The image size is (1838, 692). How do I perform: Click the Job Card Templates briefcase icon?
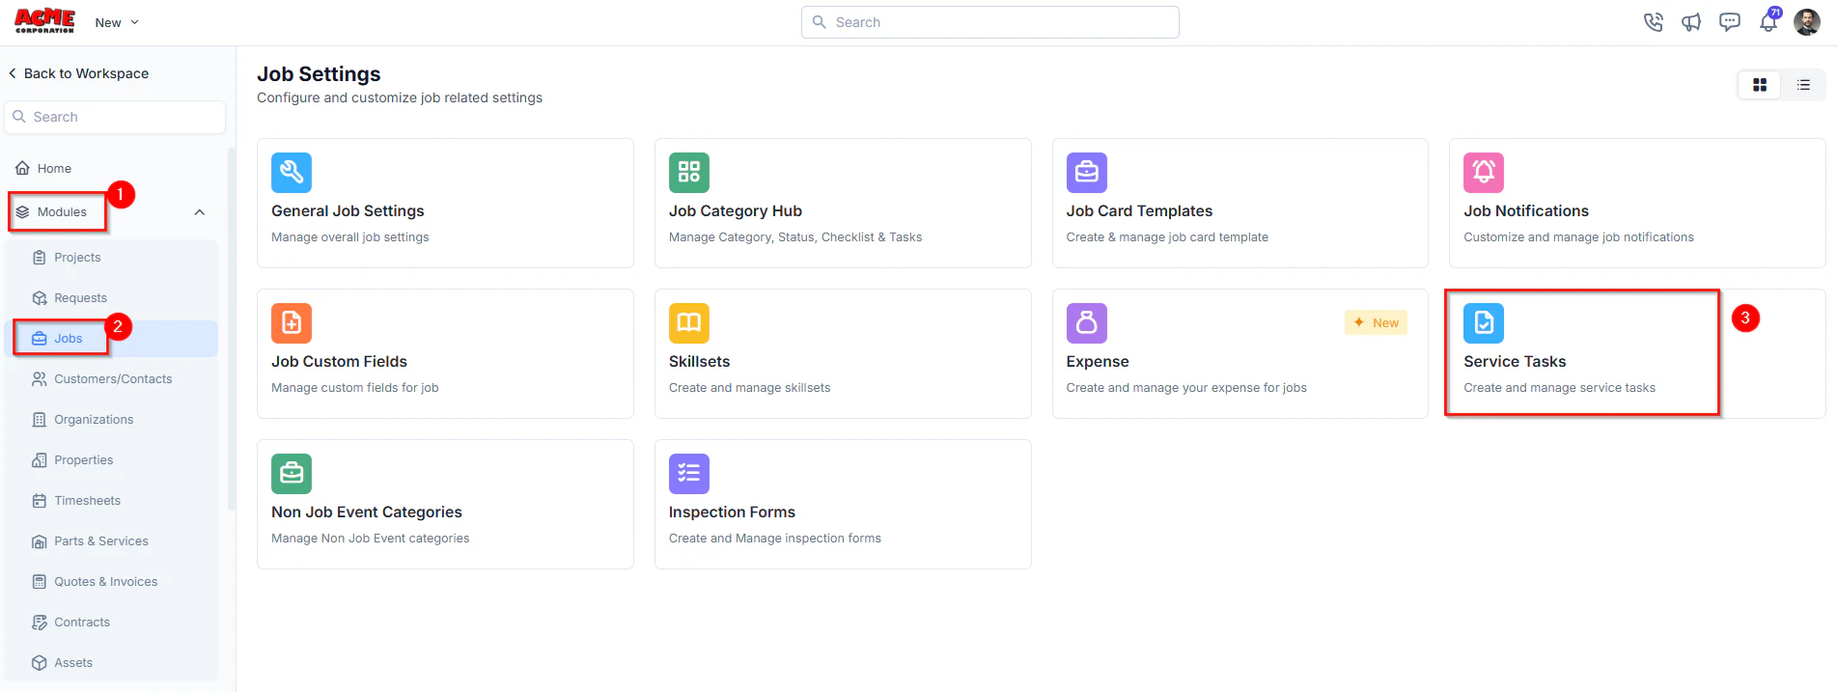1087,173
